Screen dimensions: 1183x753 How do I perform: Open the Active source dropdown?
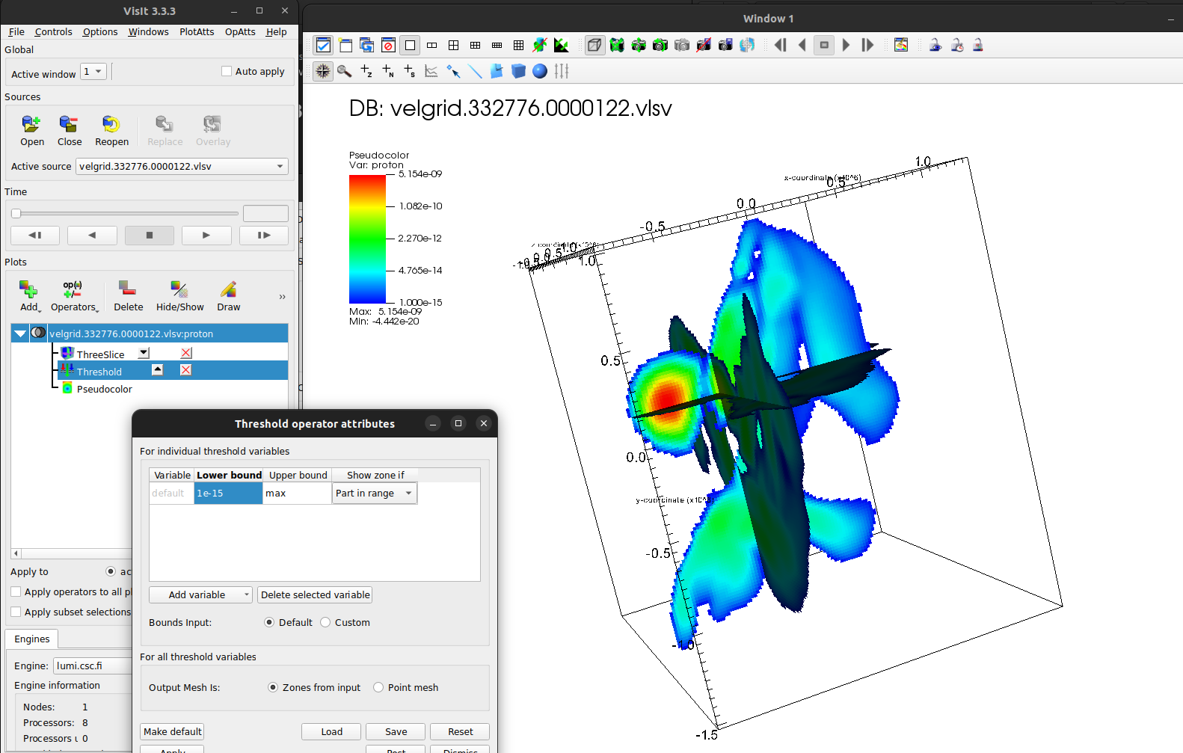point(182,166)
